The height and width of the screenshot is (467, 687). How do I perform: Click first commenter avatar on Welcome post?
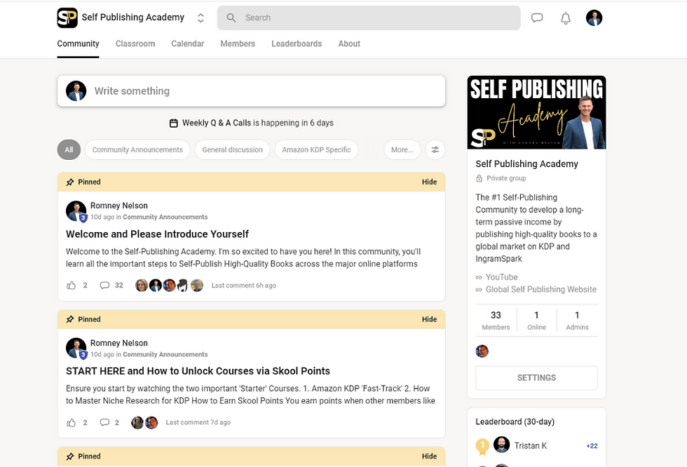point(142,285)
